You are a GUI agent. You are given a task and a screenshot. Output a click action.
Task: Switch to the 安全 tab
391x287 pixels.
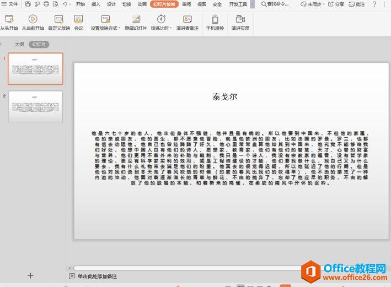(x=217, y=4)
